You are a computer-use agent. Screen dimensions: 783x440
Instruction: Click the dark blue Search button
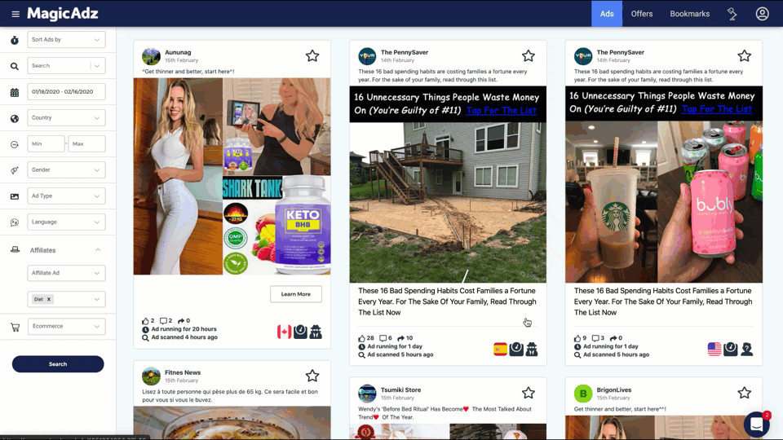pos(58,364)
